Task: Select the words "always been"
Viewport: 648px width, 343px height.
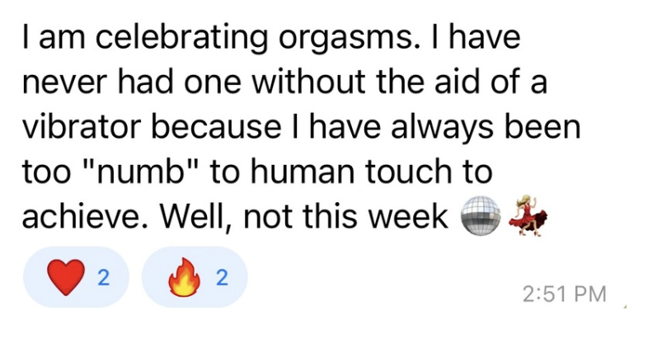Action: pyautogui.click(x=486, y=127)
